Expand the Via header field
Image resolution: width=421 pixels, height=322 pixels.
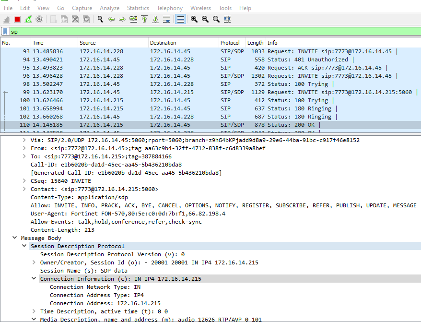[25, 140]
